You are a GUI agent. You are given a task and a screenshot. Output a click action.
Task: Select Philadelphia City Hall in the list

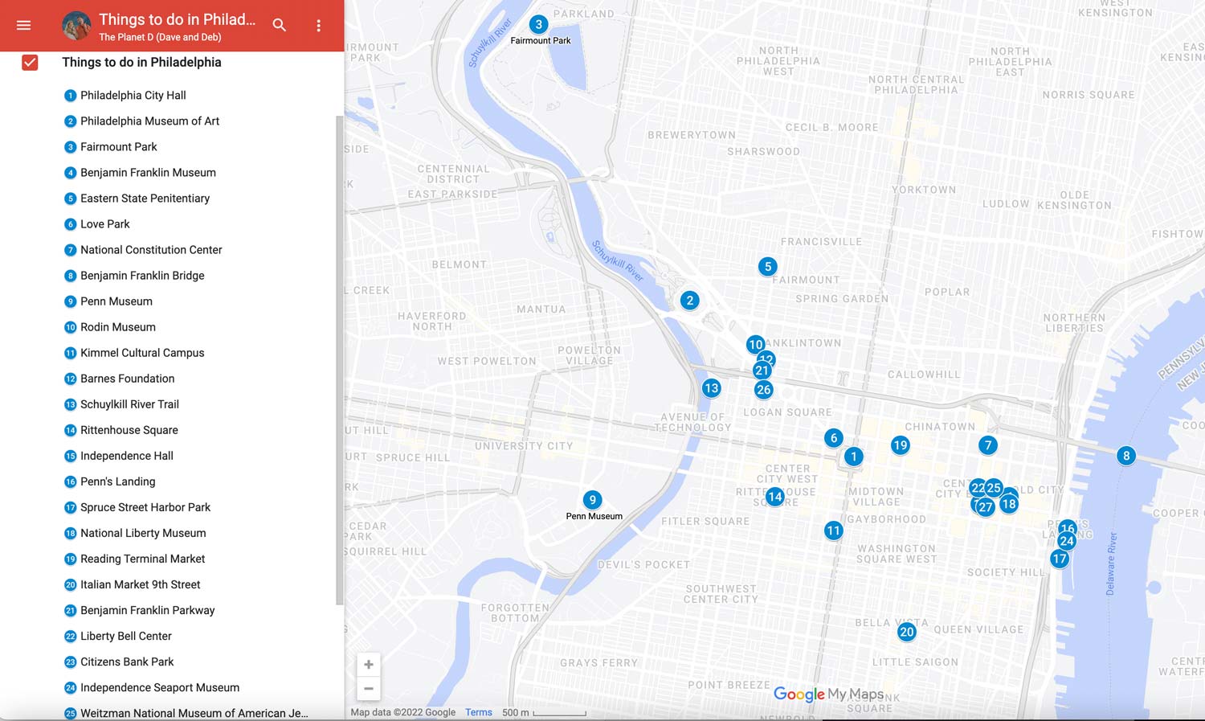(x=133, y=96)
